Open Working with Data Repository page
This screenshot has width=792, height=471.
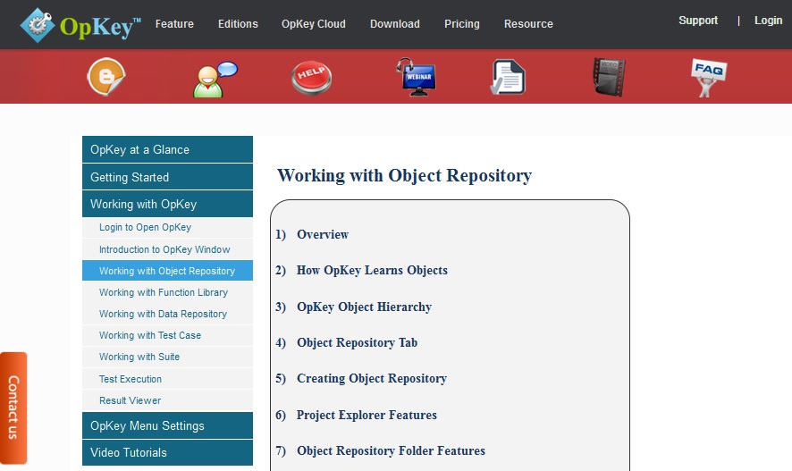point(168,314)
